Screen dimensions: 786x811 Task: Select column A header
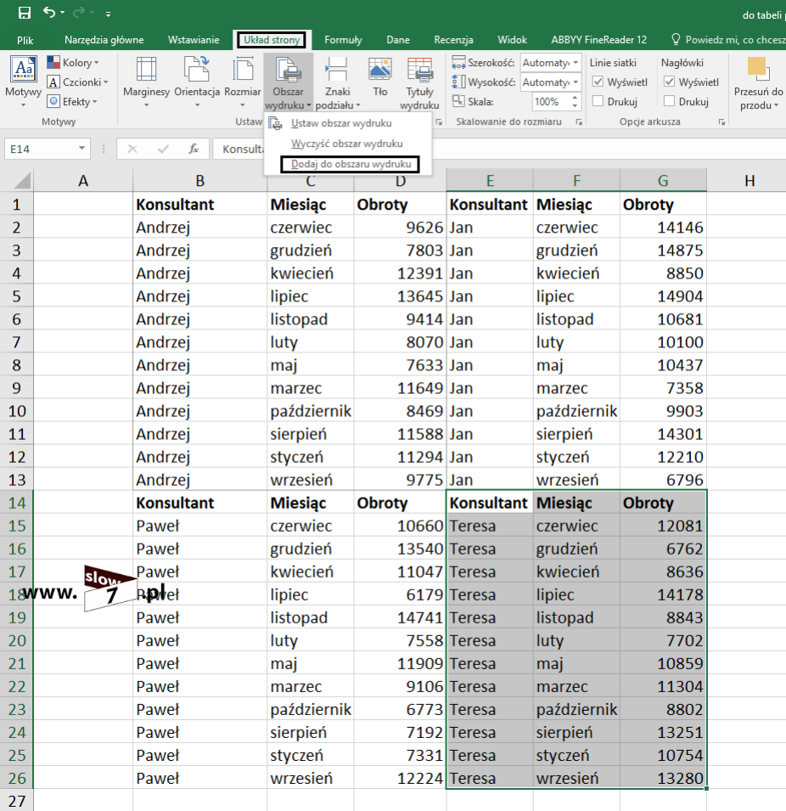tap(82, 181)
